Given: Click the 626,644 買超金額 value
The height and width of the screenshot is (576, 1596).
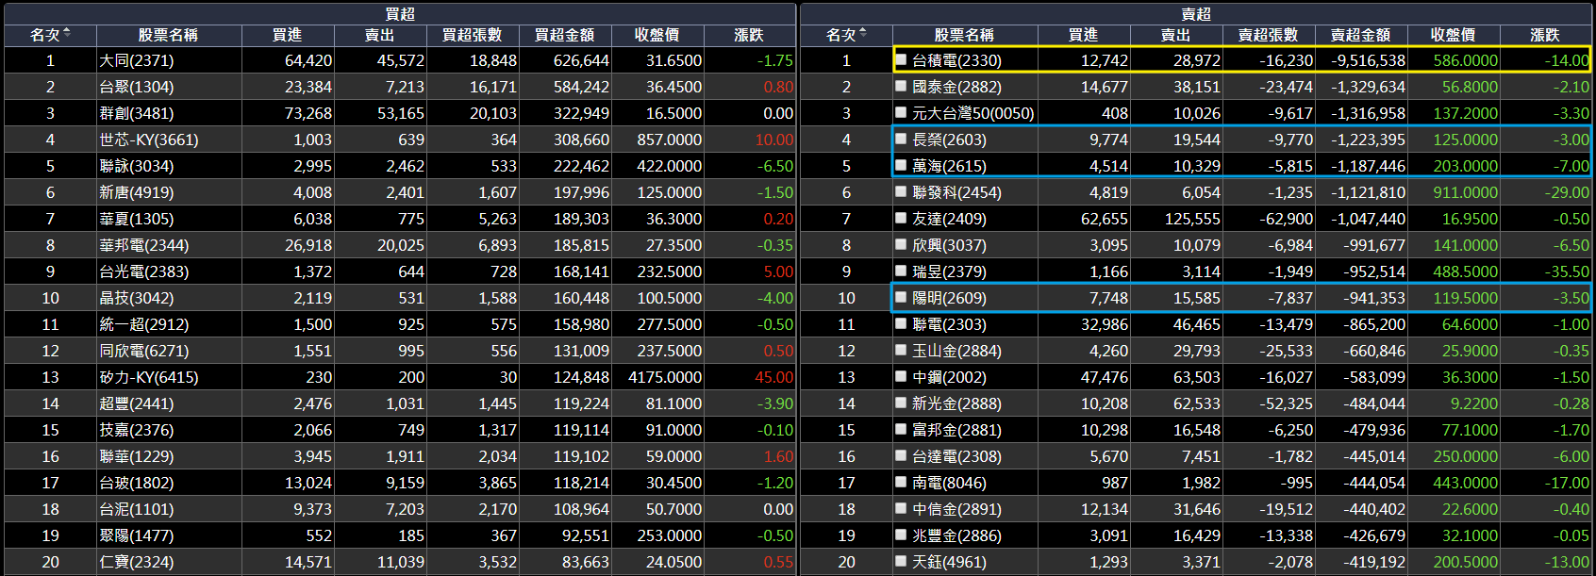Looking at the screenshot, I should pos(581,60).
